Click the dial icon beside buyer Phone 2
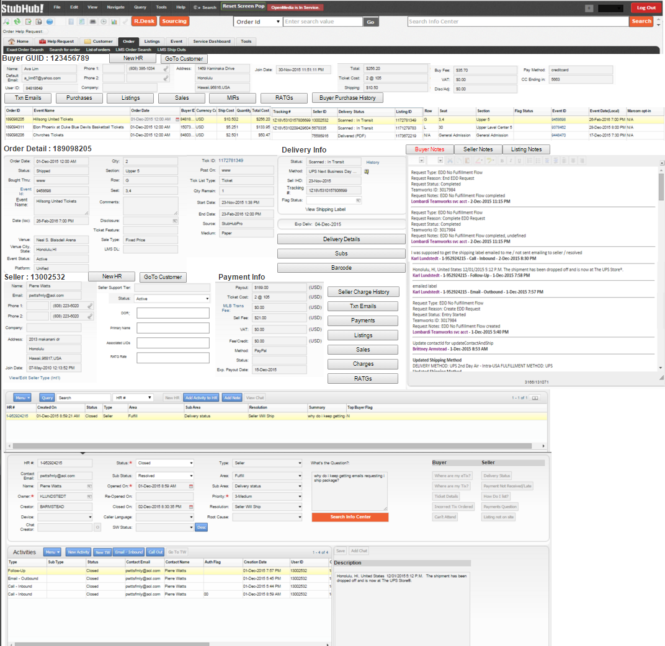Image resolution: width=665 pixels, height=646 pixels. 166,78
